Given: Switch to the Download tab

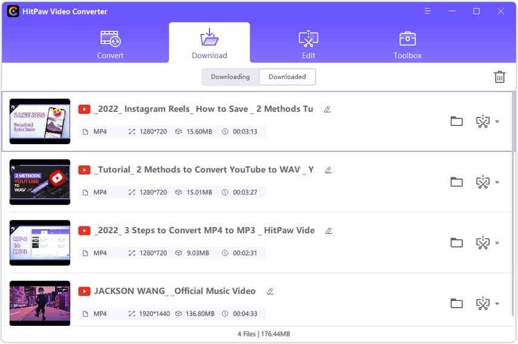Looking at the screenshot, I should (209, 44).
